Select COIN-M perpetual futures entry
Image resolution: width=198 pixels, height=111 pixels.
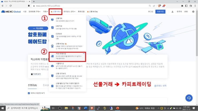click(x=67, y=36)
